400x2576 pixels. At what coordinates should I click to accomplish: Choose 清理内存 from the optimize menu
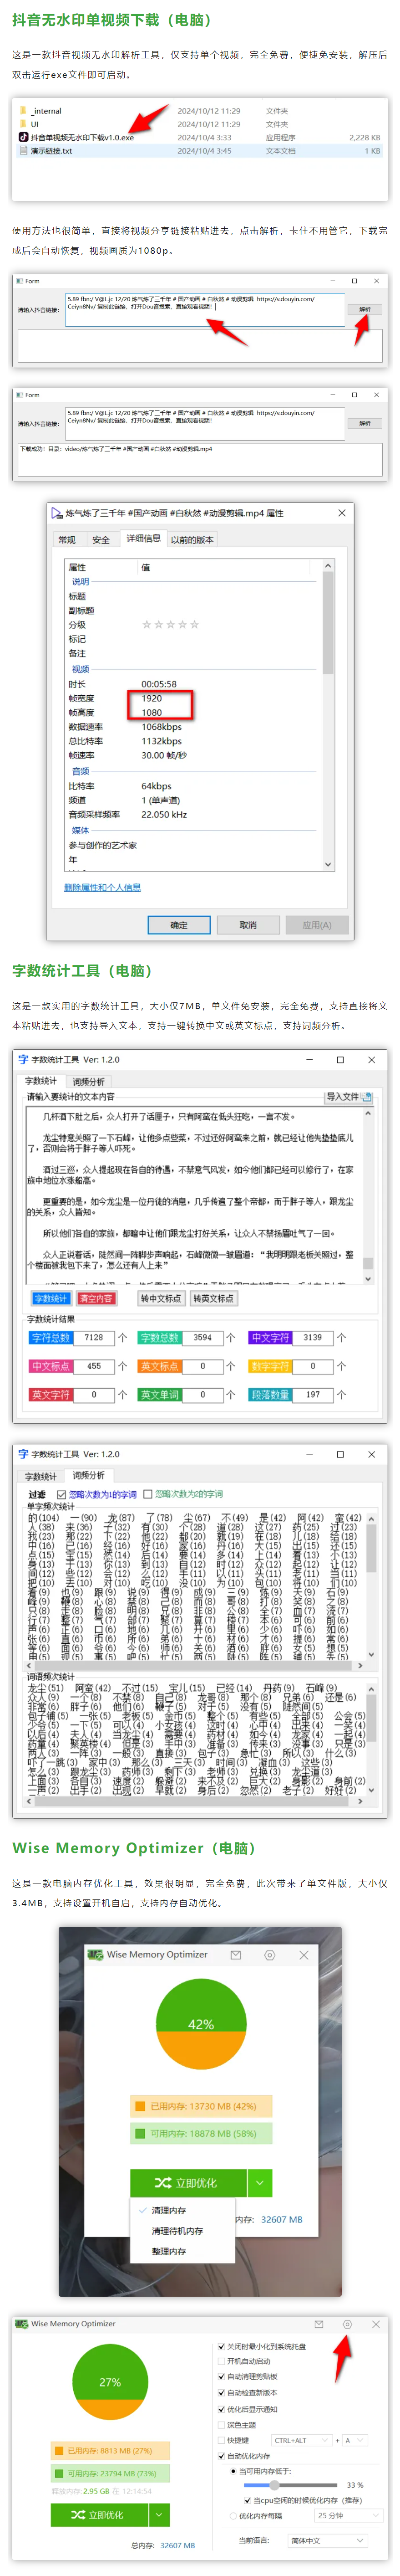(169, 2211)
